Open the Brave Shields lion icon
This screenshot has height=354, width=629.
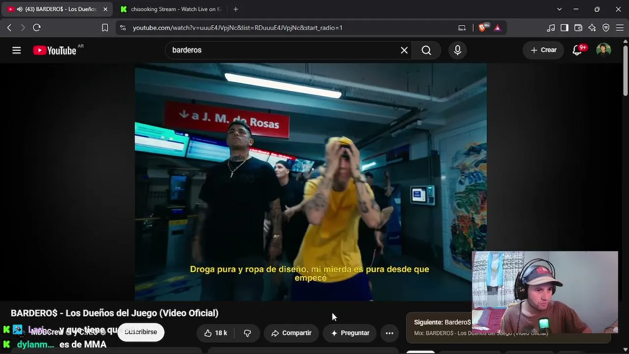482,28
